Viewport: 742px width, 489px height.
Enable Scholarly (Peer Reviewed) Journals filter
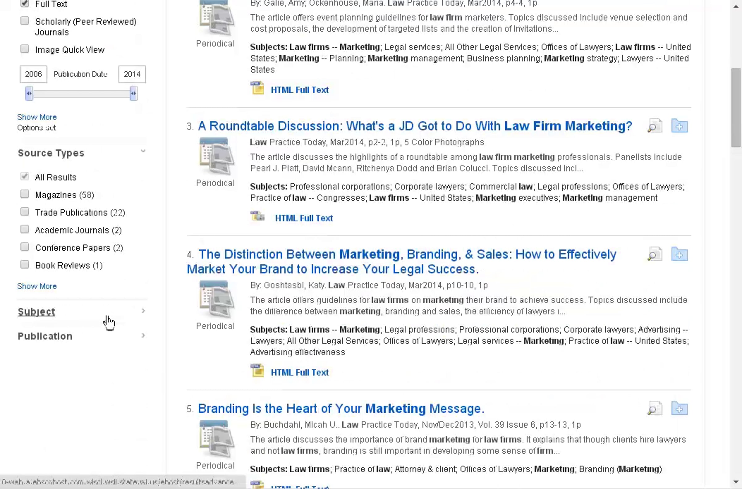25,21
